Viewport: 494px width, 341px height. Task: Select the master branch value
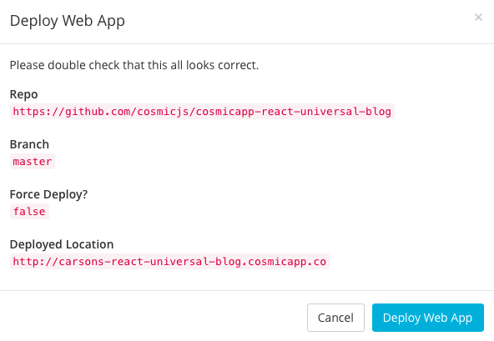click(33, 162)
